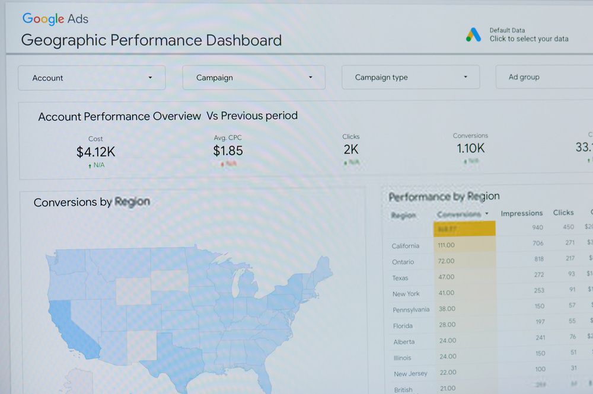Screen dimensions: 593x394
Task: Sort table by the Impressions column header
Action: tap(521, 213)
